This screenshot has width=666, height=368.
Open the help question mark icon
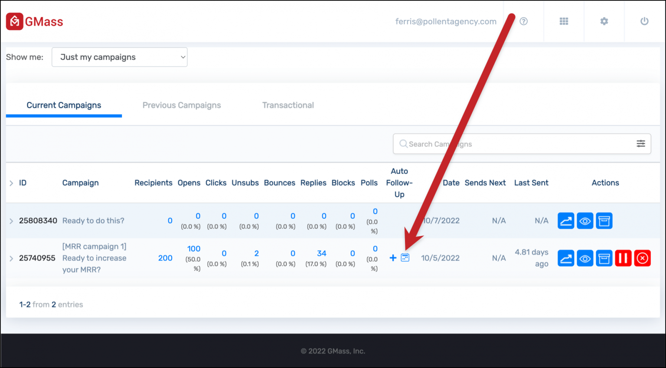(x=523, y=21)
